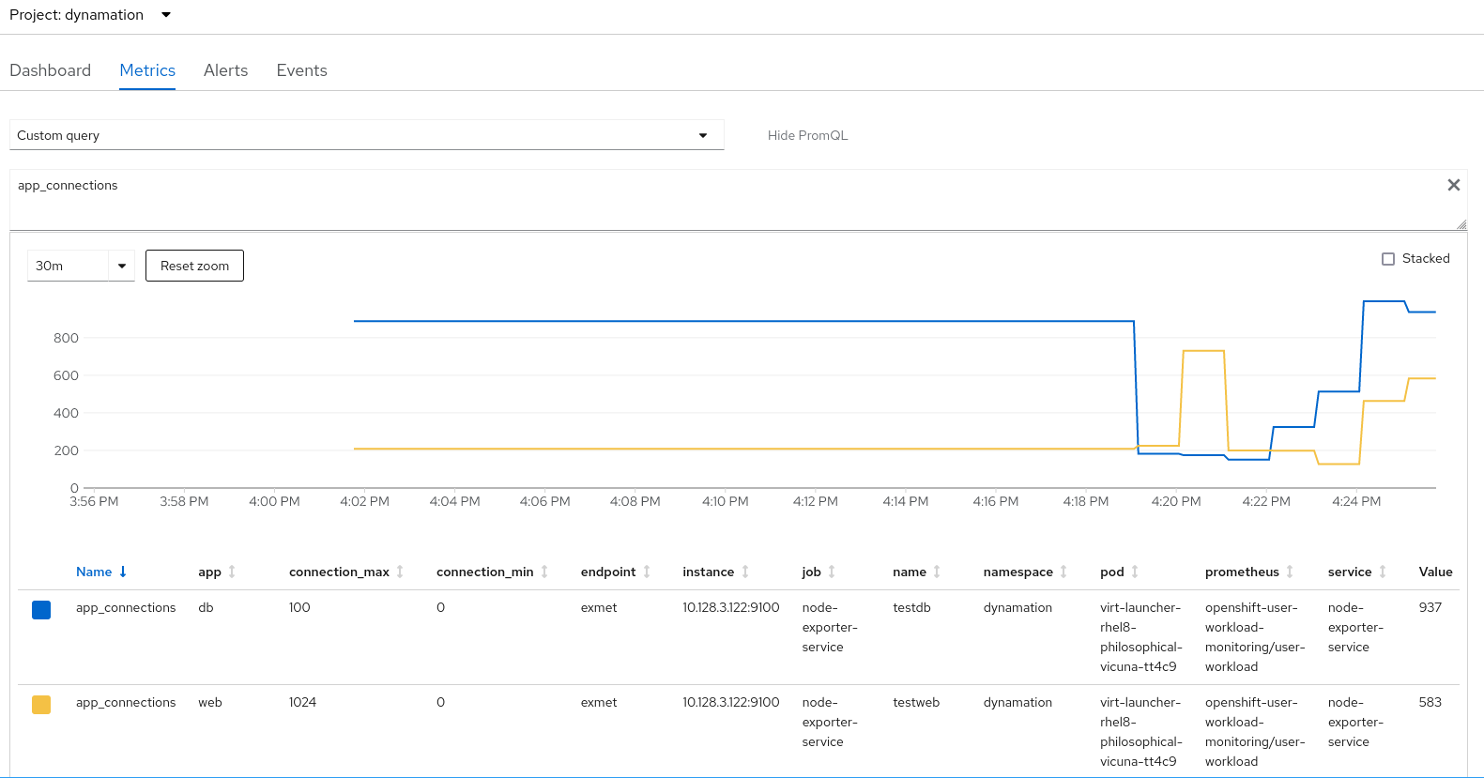
Task: Sort by the Name column header
Action: [94, 572]
